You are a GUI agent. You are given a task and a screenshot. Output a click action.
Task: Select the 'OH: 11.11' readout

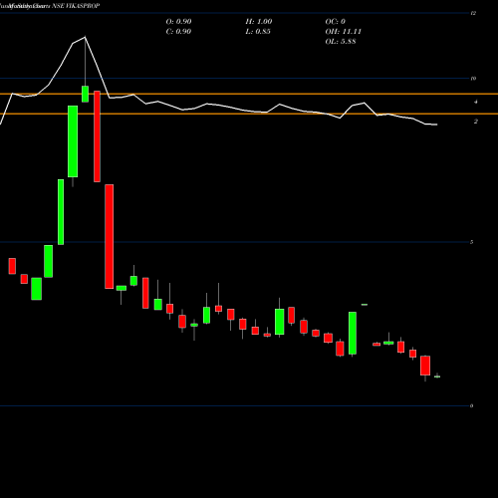click(344, 32)
